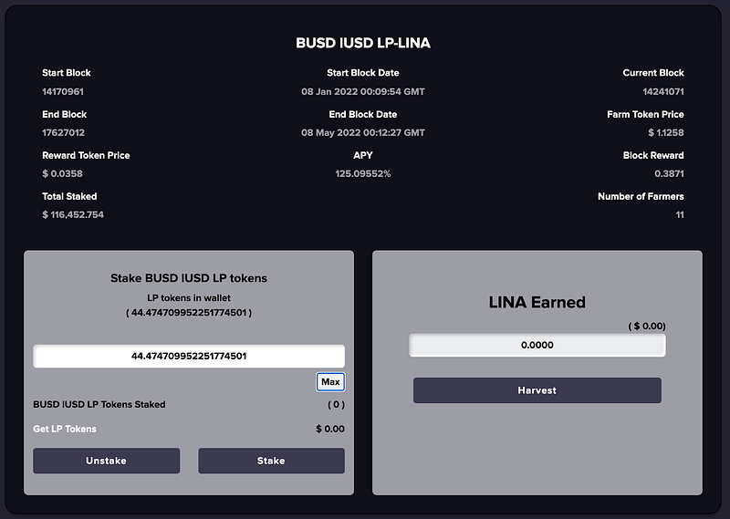Click the ( $ 0.00) earned dollar value
The width and height of the screenshot is (730, 519).
coord(647,327)
